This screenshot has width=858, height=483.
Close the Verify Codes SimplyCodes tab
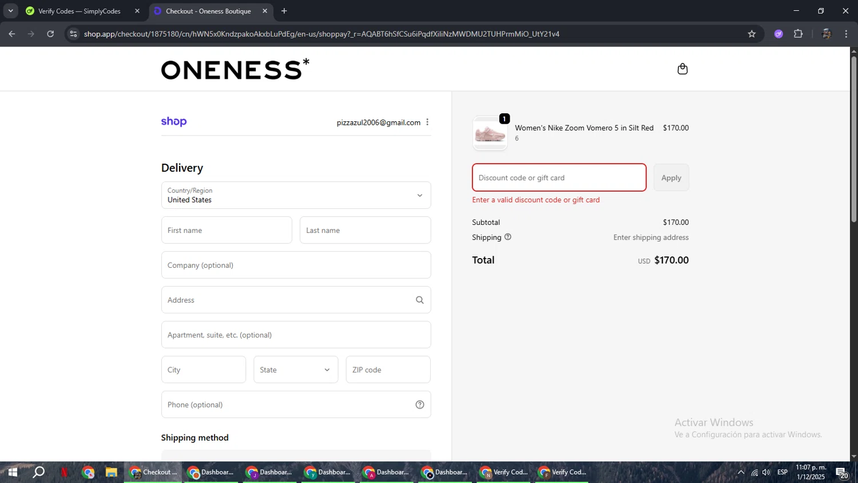137,11
